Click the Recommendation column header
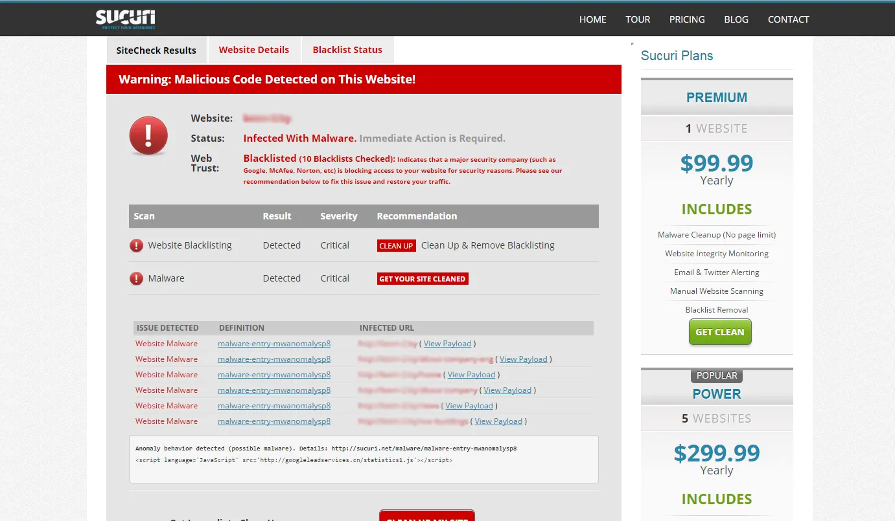The width and height of the screenshot is (895, 521). [417, 216]
